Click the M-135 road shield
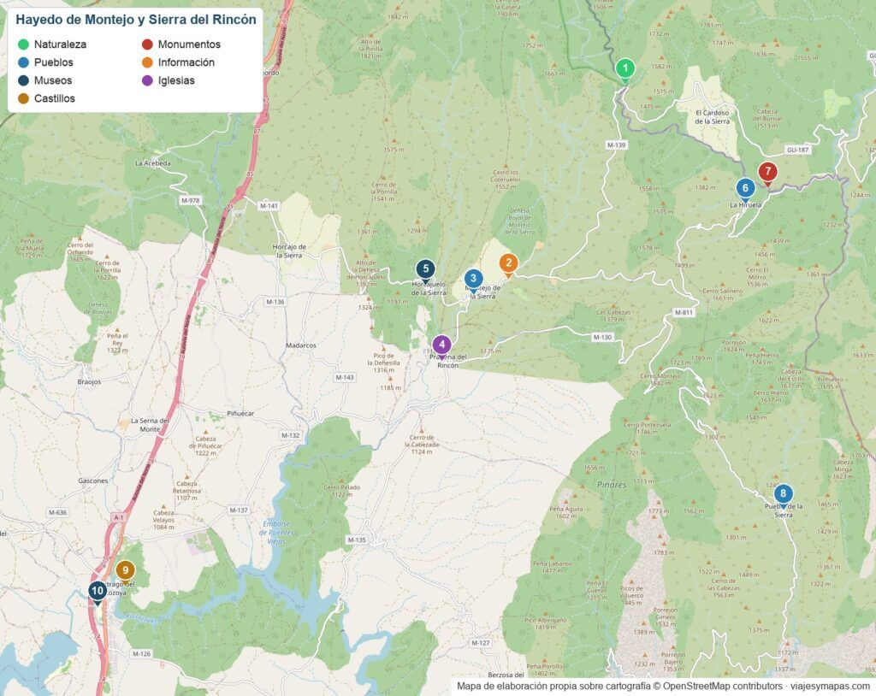This screenshot has width=876, height=696. 357,540
